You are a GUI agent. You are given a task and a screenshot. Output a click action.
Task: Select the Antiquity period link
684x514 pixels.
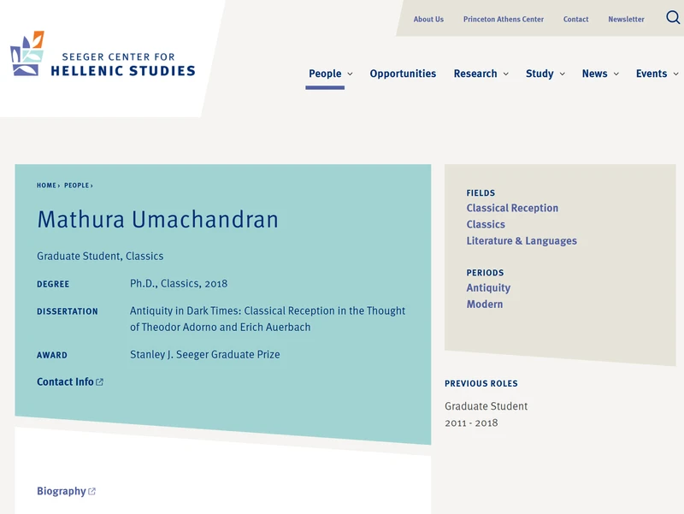pyautogui.click(x=488, y=288)
